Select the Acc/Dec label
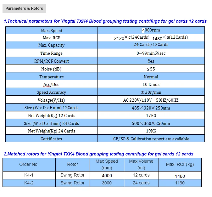 click(51, 85)
